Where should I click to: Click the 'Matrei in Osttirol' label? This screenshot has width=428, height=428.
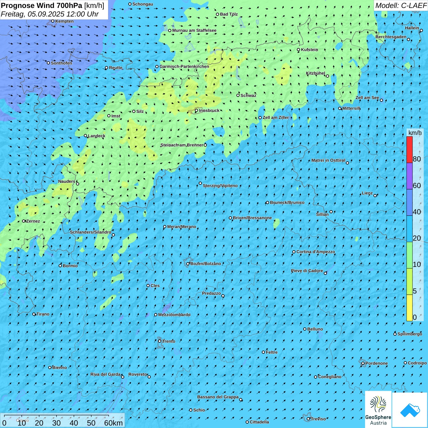(328, 160)
